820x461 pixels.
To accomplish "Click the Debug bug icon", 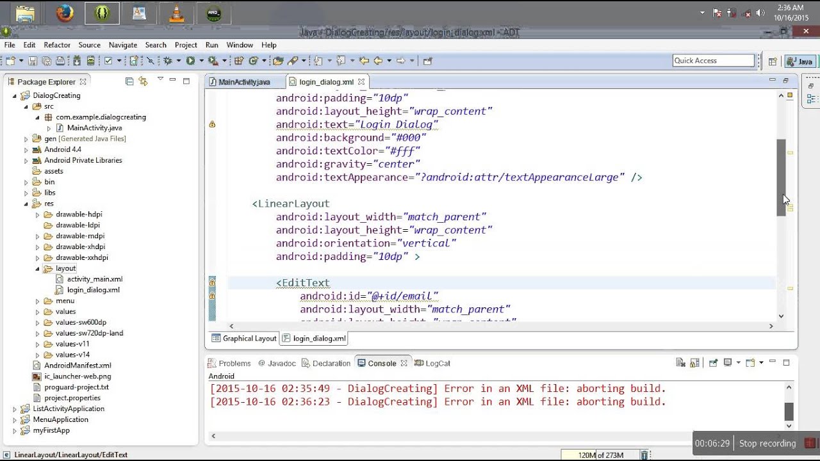I will coord(167,61).
